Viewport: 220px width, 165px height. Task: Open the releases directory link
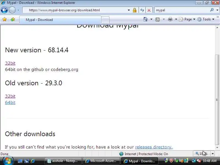[x=154, y=147]
